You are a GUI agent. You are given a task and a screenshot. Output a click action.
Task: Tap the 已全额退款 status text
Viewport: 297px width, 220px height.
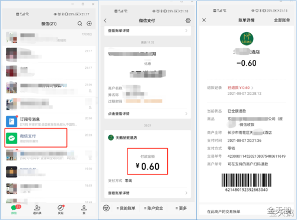pyautogui.click(x=237, y=111)
